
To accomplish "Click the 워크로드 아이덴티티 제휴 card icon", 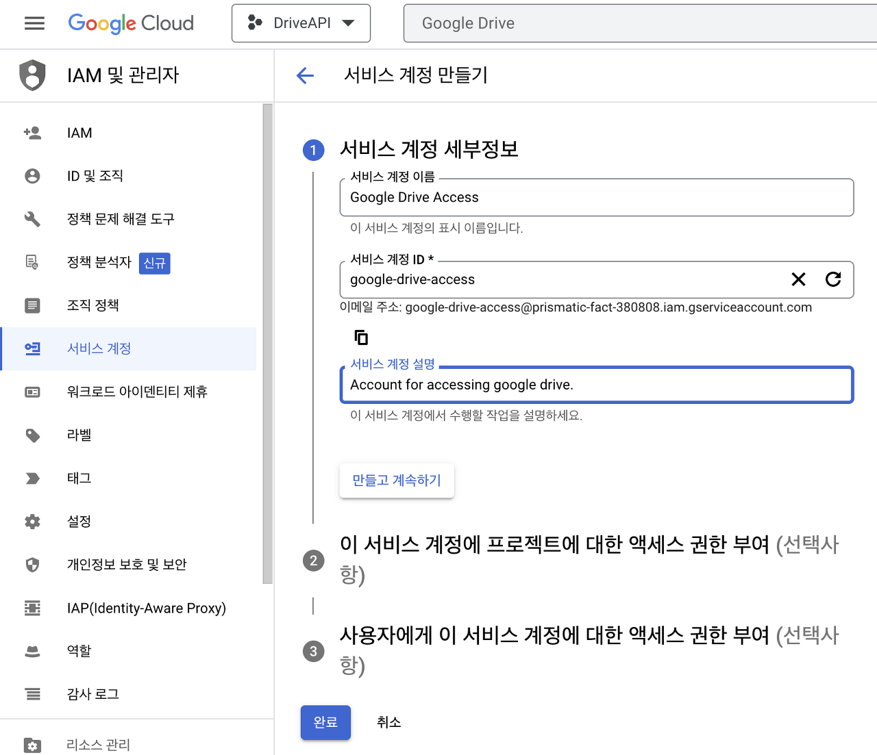I will (x=32, y=392).
